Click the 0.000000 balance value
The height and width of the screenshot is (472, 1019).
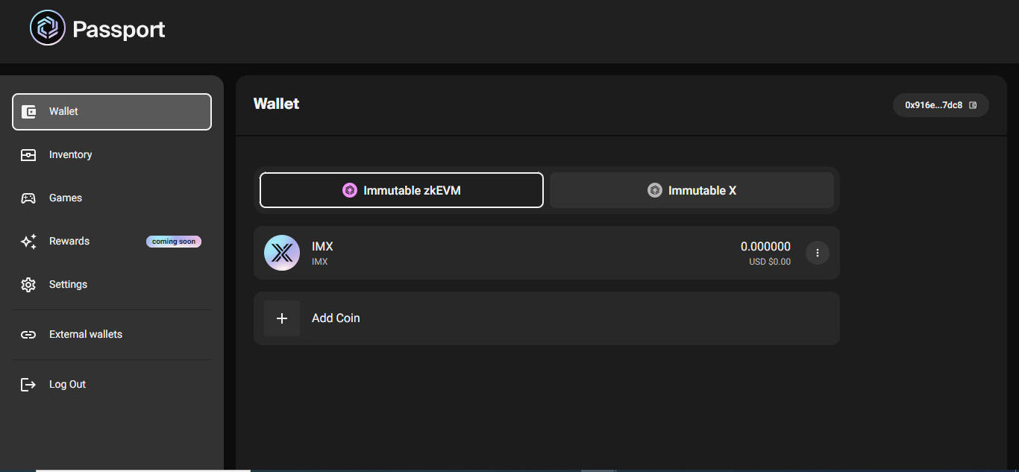tap(765, 247)
